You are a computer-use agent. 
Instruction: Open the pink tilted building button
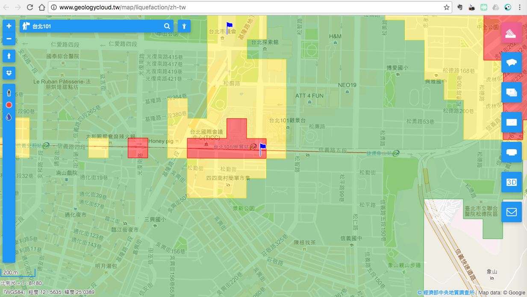tap(512, 32)
